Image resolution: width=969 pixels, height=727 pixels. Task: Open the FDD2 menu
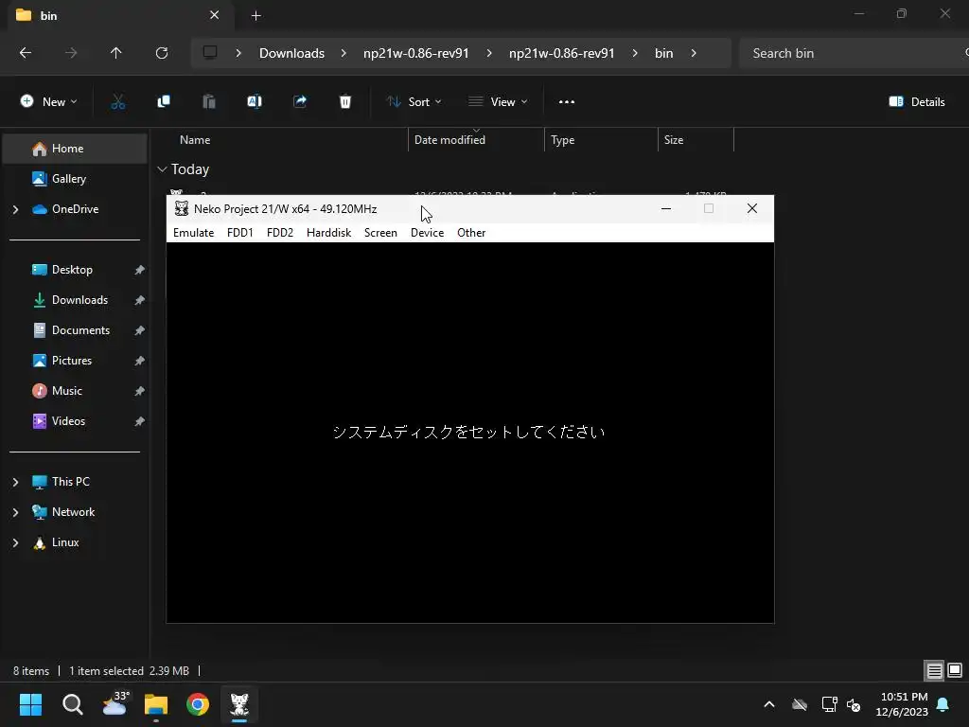(280, 233)
